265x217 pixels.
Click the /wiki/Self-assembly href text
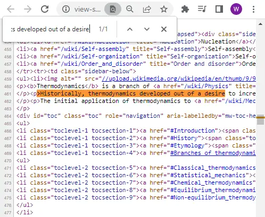(93, 49)
